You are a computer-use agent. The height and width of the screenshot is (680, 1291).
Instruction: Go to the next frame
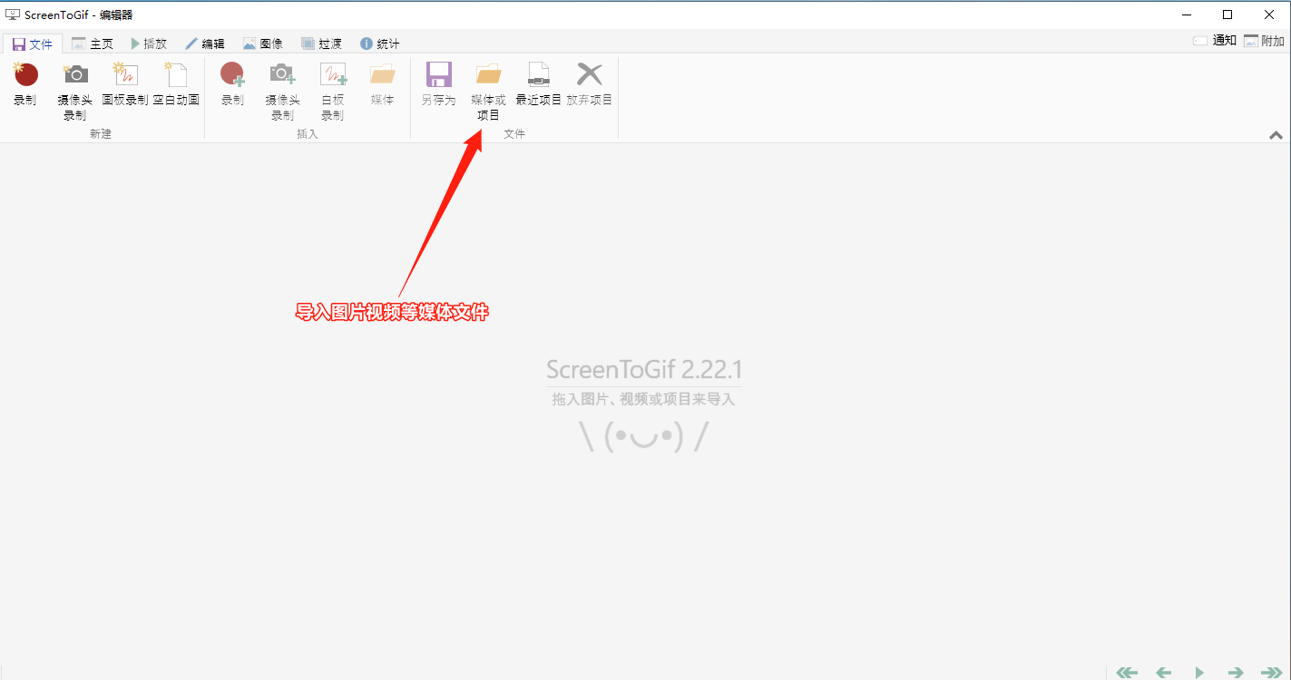(x=1236, y=672)
